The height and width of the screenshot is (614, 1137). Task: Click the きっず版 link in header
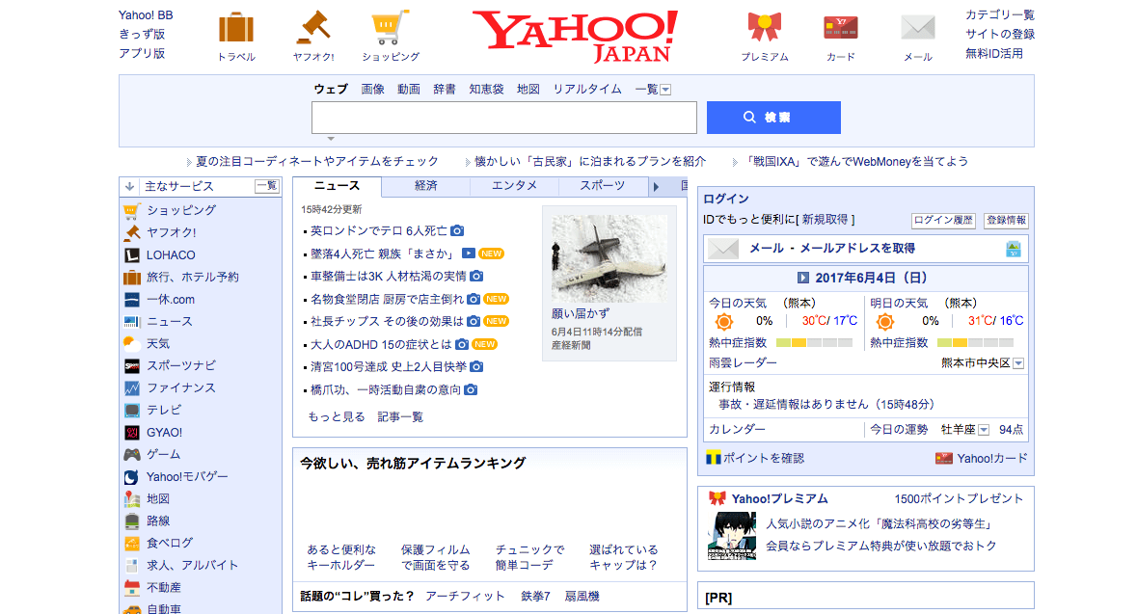coord(142,34)
